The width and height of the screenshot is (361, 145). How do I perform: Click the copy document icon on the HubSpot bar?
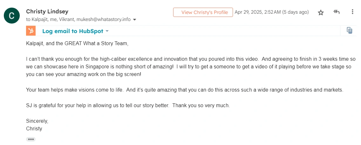pos(350,31)
